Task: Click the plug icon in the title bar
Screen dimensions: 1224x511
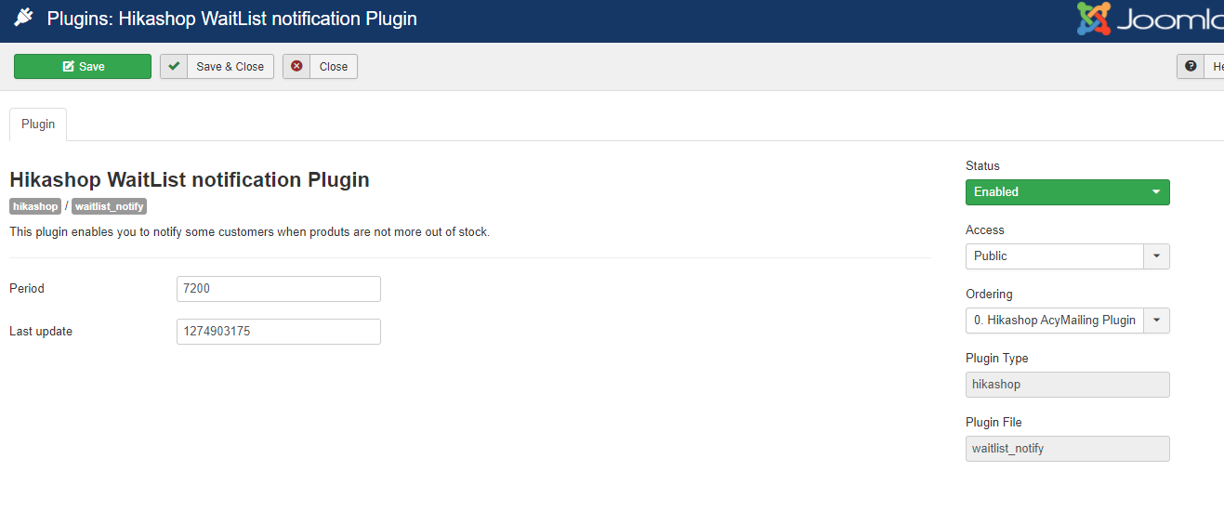Action: pyautogui.click(x=24, y=18)
